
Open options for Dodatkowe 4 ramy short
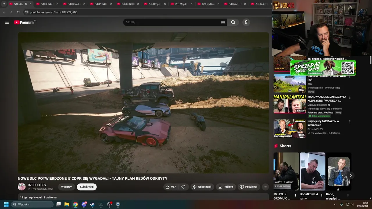(322, 196)
